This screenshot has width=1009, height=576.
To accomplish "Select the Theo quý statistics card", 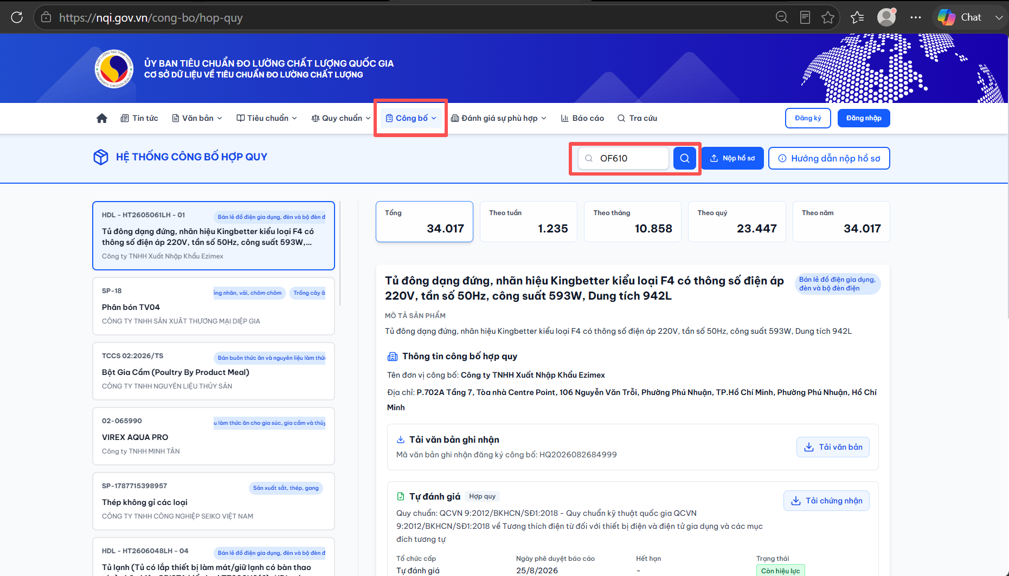I will 737,222.
